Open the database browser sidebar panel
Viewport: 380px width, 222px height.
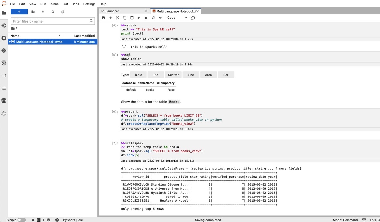(5, 100)
